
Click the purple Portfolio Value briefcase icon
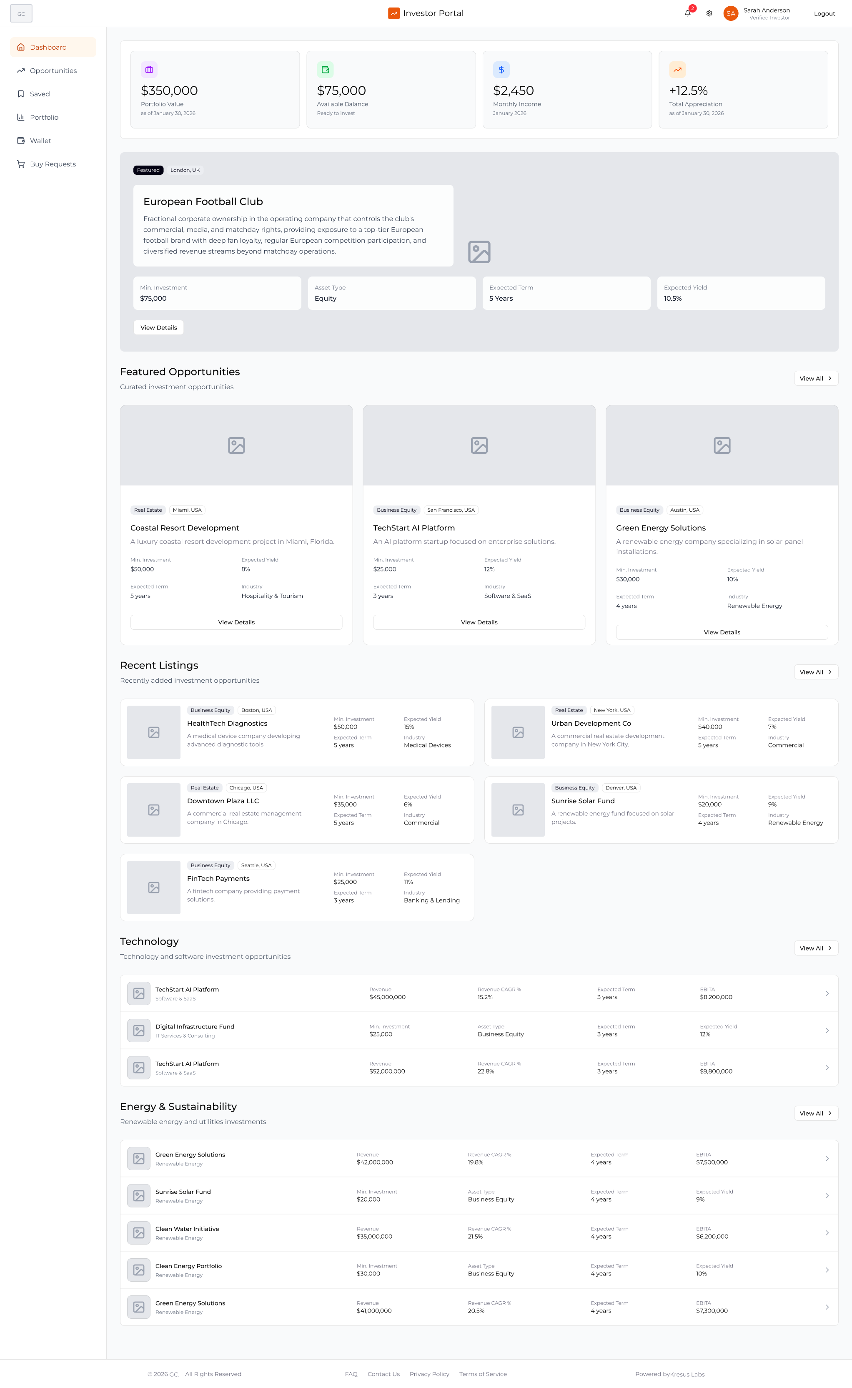[149, 69]
